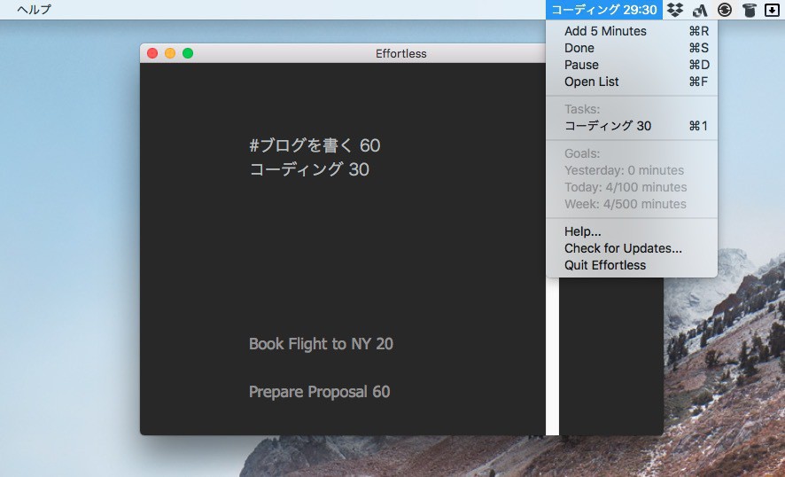Select コーディング 30 task in menu
This screenshot has width=785, height=477.
tap(632, 126)
